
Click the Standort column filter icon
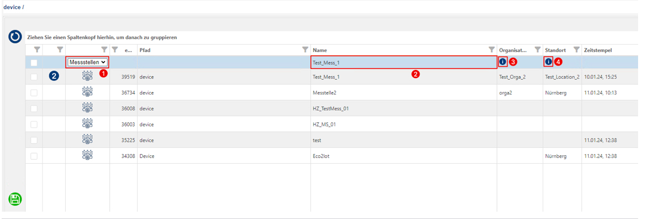[577, 50]
